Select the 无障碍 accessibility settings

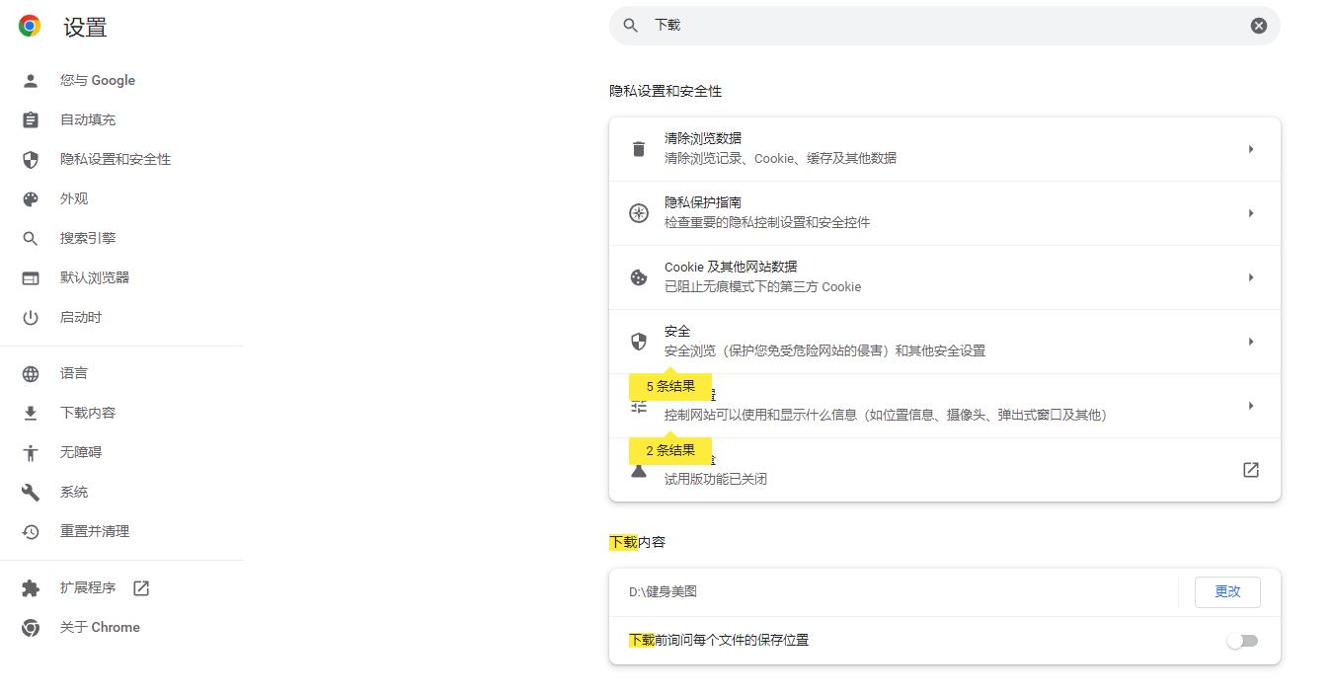[x=80, y=452]
